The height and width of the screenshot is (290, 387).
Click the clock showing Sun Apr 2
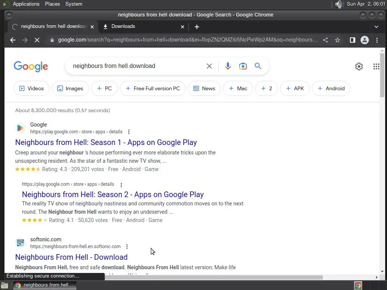pyautogui.click(x=366, y=4)
